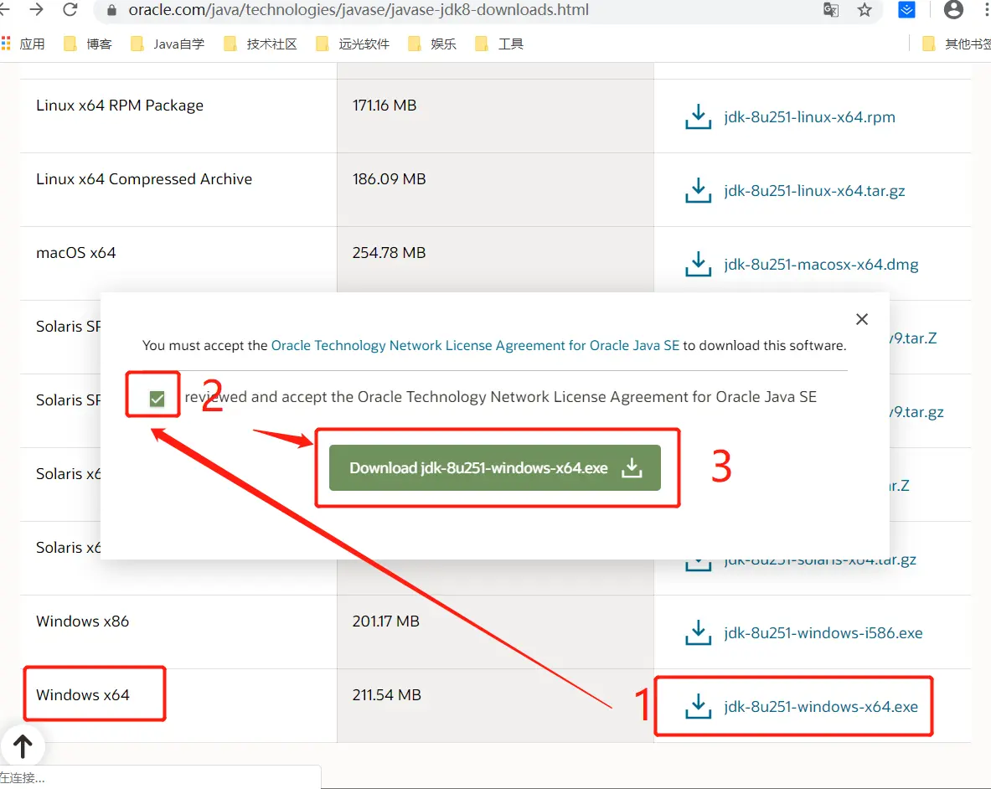Screen dimensions: 991x789
Task: Open the 娱乐 bookmarks folder
Action: pyautogui.click(x=432, y=44)
